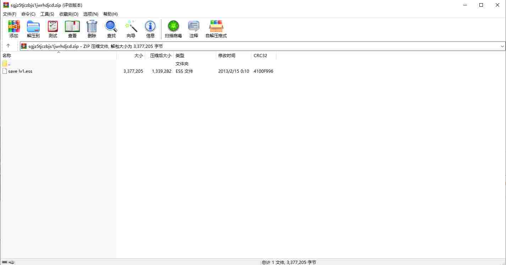Minimize the WinRAR window
506x265 pixels.
pyautogui.click(x=465, y=5)
